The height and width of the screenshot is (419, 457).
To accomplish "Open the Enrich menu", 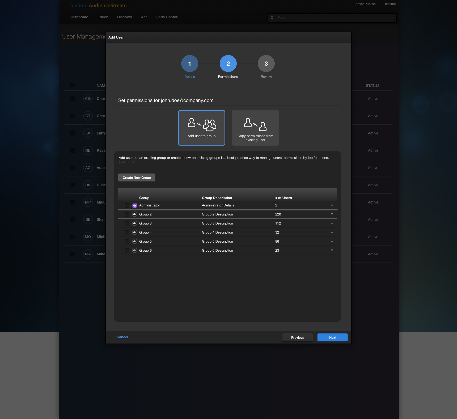I will coord(103,17).
